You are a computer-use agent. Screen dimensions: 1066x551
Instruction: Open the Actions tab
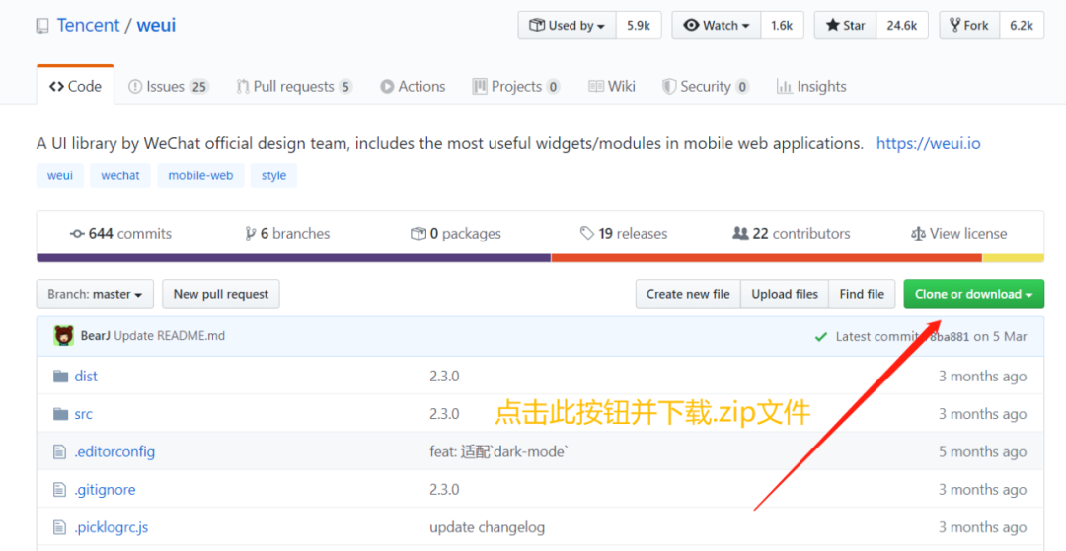point(413,86)
